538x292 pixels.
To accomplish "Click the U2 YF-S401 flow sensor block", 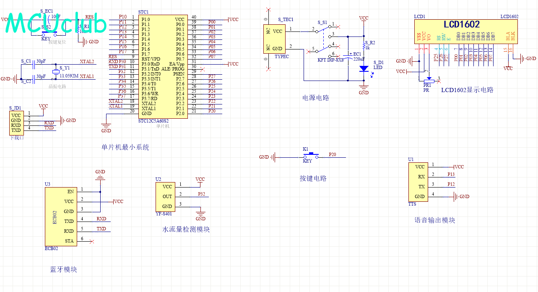I will [167, 196].
